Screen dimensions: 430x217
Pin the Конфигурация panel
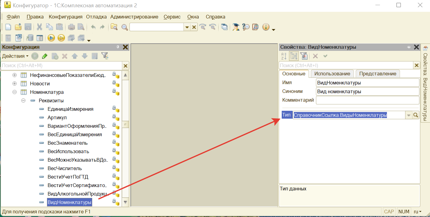[x=118, y=47]
